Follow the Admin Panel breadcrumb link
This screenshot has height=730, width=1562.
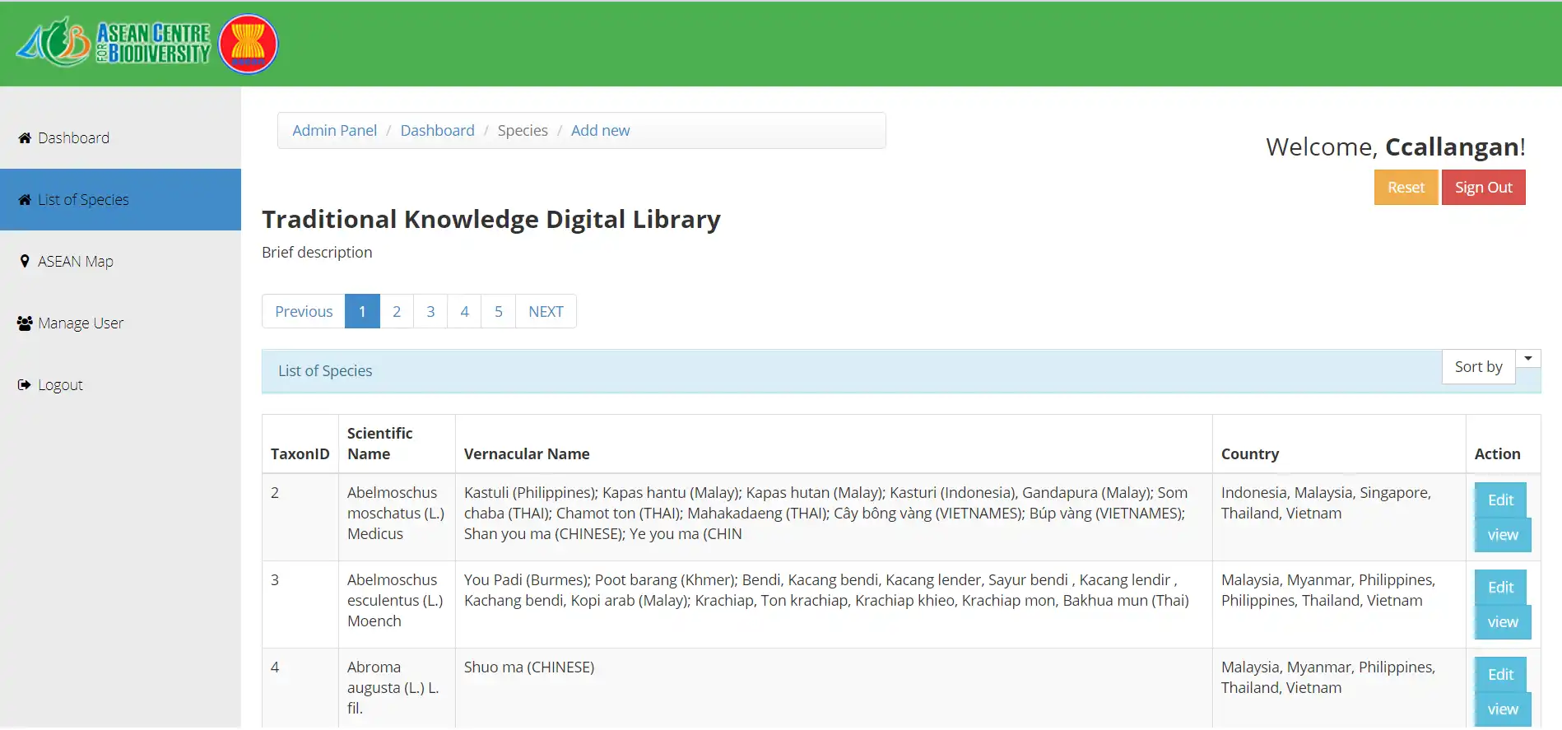pyautogui.click(x=334, y=130)
